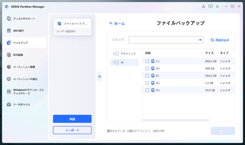Go to パーティション管理 menu label
Screen dimensions: 245x145
click(x=24, y=67)
